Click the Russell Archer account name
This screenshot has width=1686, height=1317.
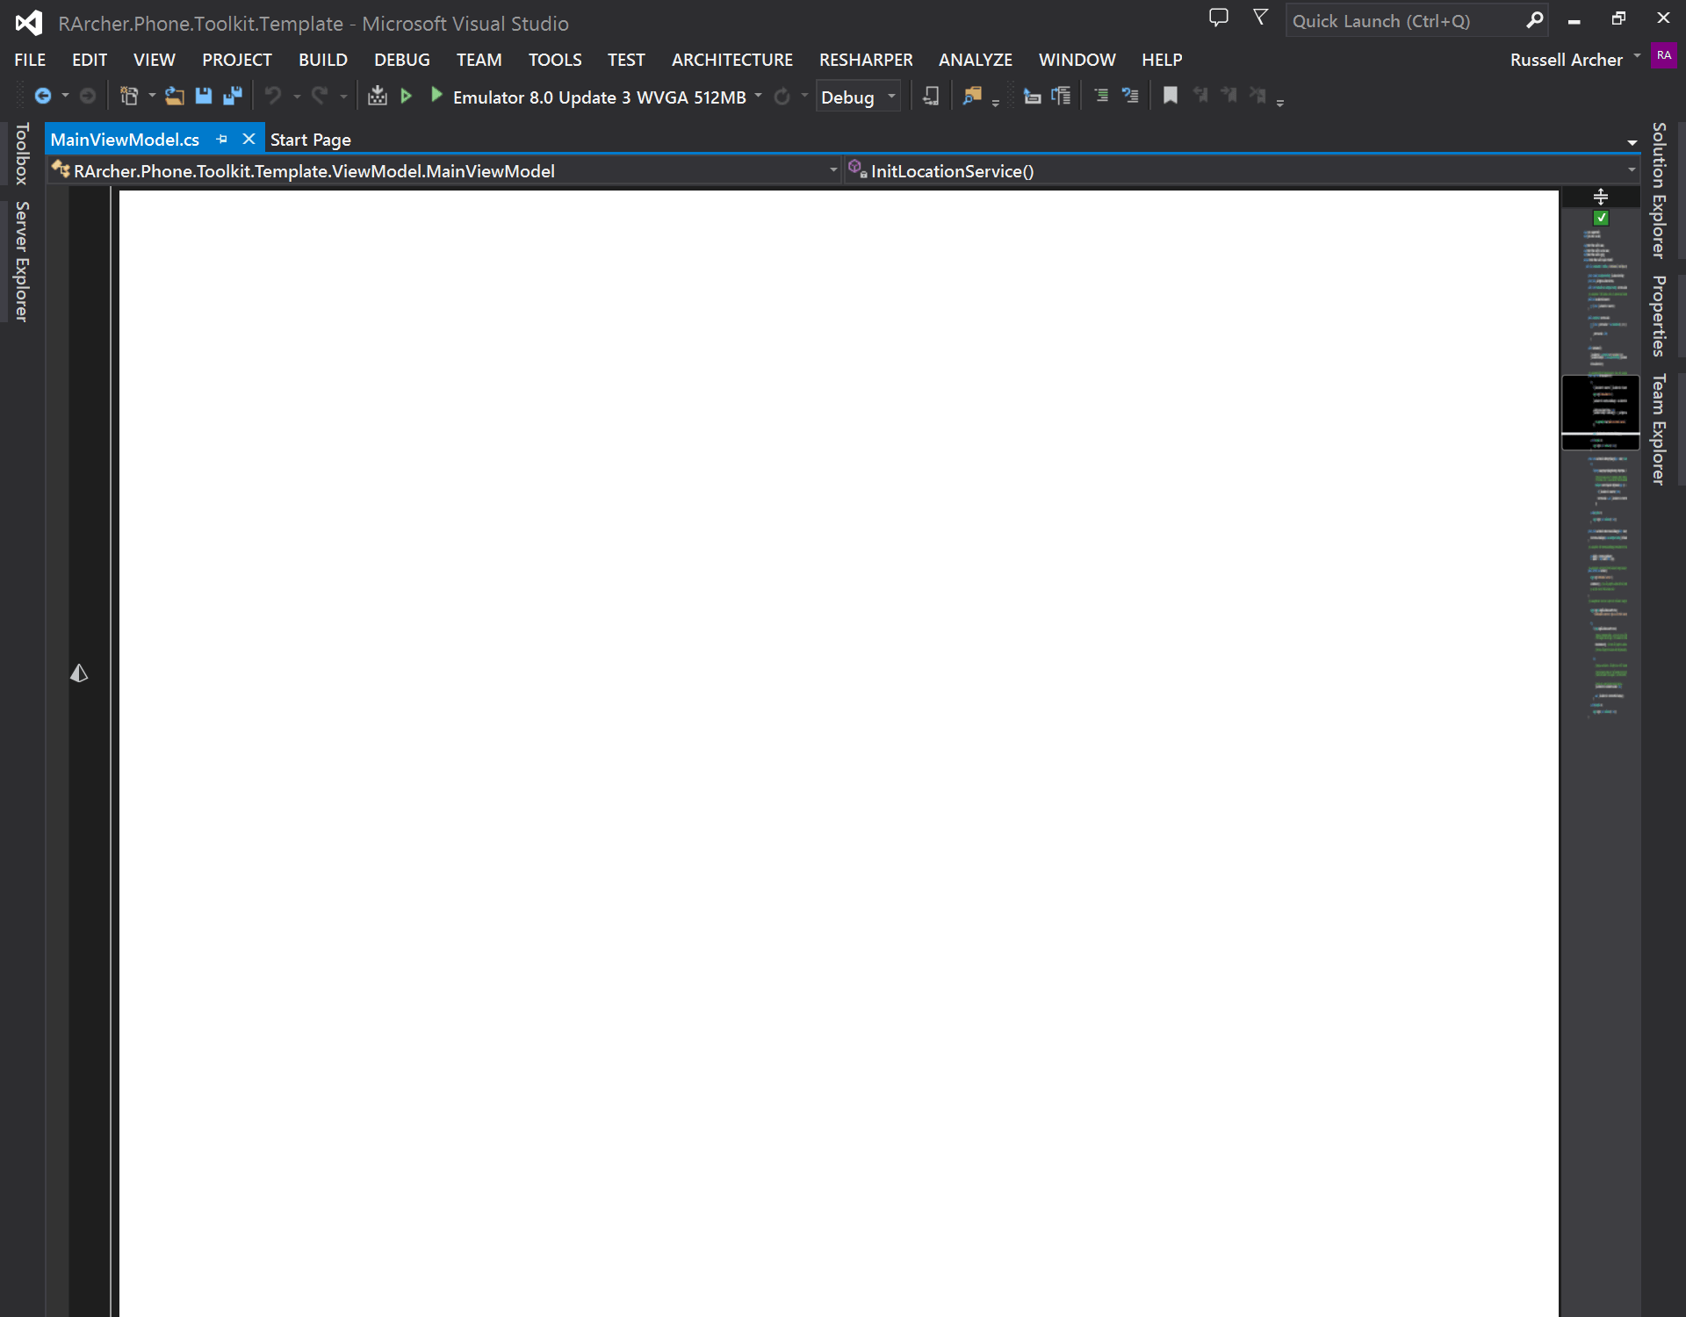click(x=1566, y=60)
